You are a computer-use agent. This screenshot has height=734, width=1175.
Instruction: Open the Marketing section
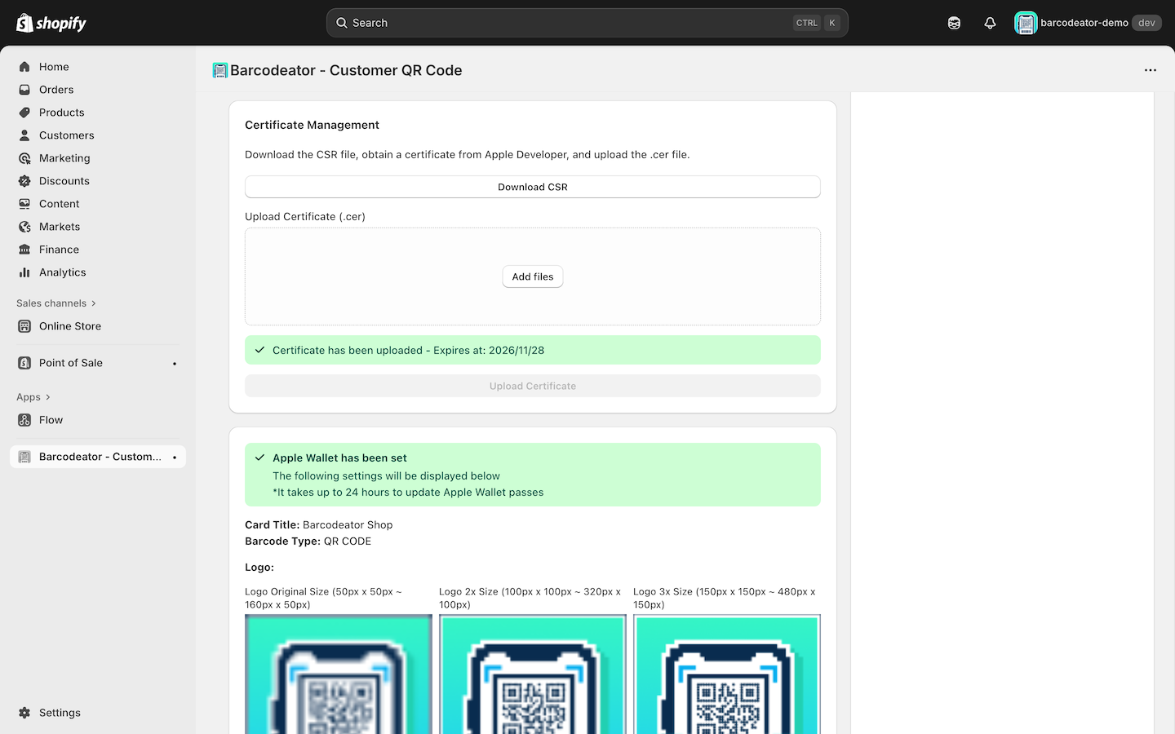click(x=63, y=158)
